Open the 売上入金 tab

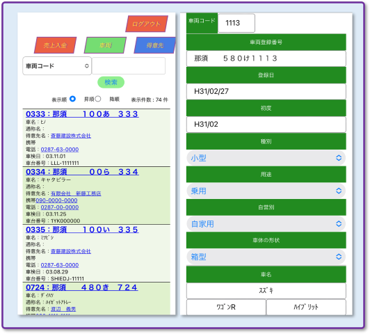55,45
